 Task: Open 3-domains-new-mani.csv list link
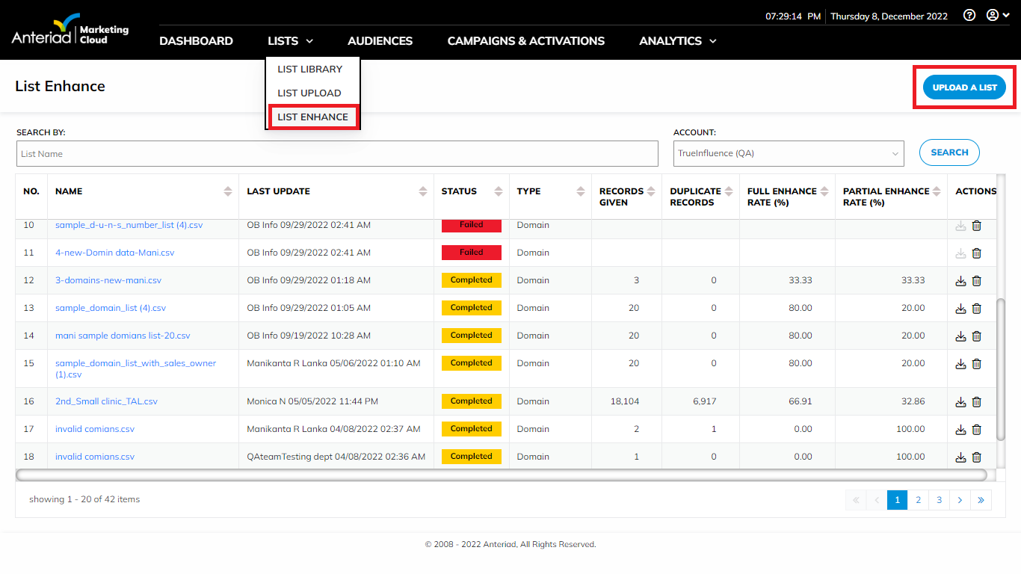tap(108, 280)
